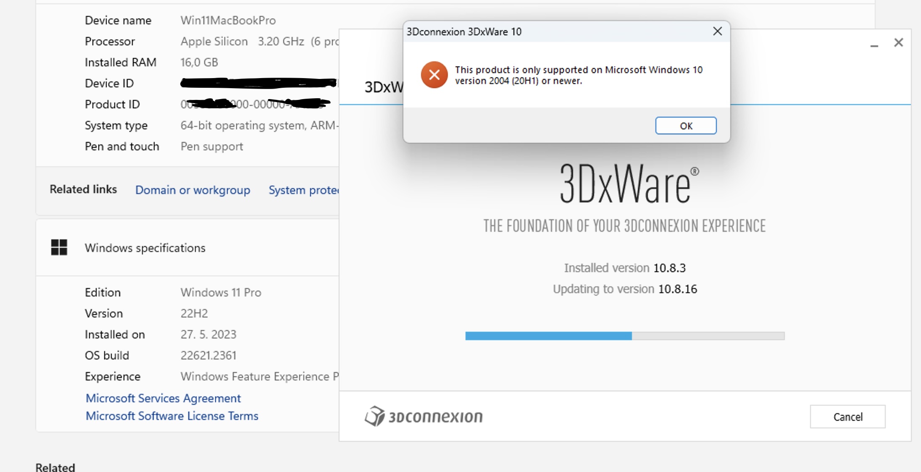Click the Related links label
The height and width of the screenshot is (472, 921).
83,189
